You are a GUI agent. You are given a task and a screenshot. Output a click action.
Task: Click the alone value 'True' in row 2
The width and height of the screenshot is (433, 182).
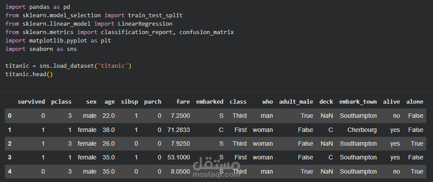point(417,143)
